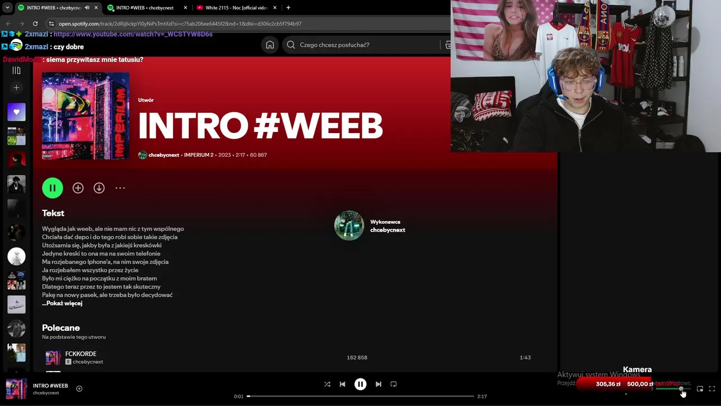
Task: Go to Spotify Home with the house icon
Action: (x=270, y=45)
